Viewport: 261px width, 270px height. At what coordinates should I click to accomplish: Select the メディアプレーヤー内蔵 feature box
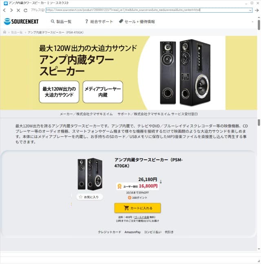point(103,92)
